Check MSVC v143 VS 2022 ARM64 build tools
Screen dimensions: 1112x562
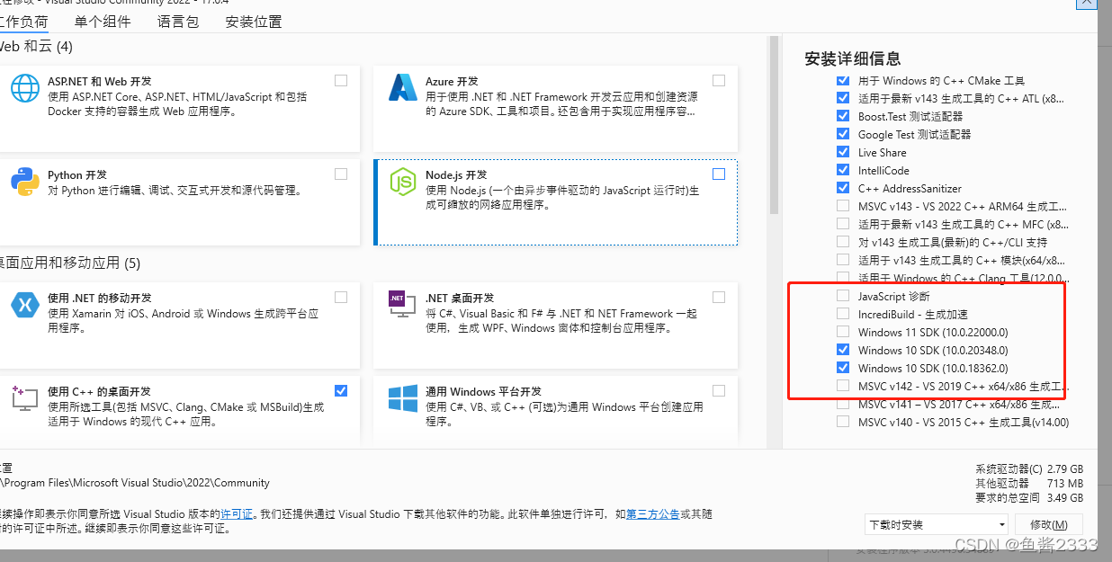click(843, 206)
